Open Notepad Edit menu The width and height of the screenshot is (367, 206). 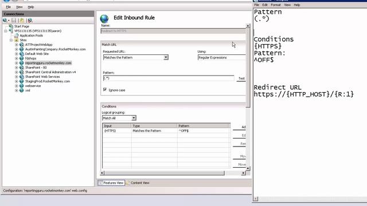265,5
